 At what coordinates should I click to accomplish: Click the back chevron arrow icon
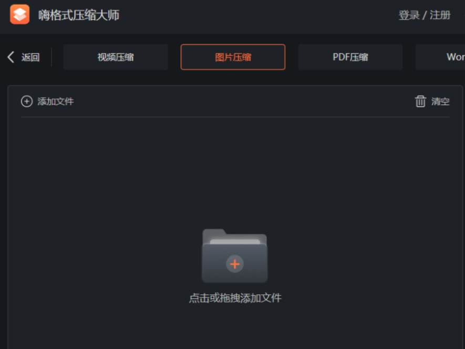11,57
